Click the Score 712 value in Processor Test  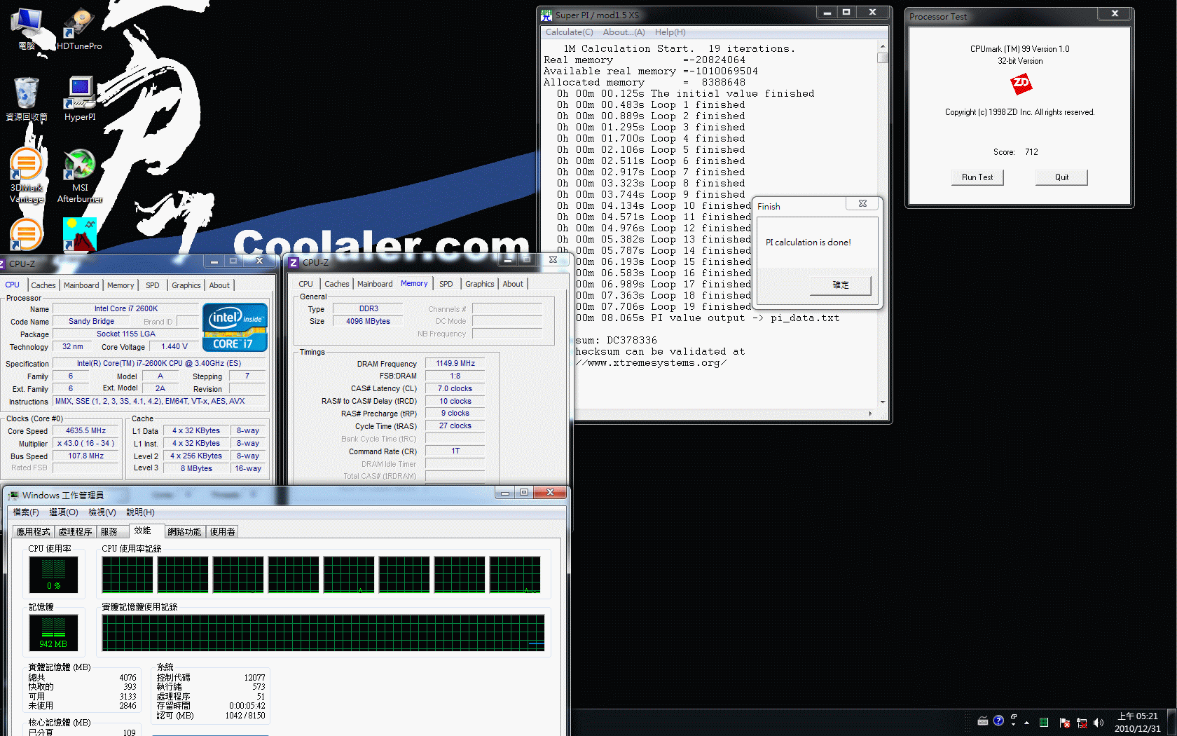pos(1031,152)
